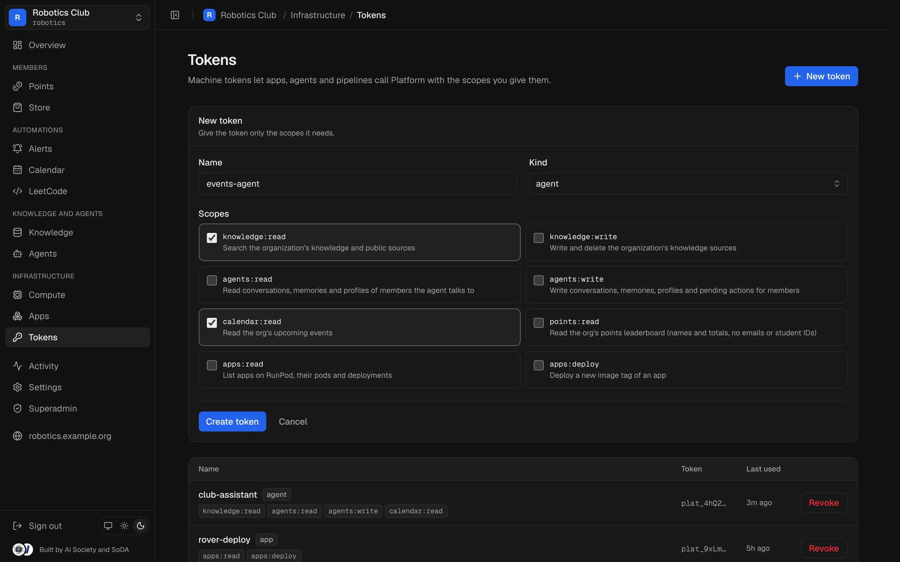This screenshot has width=900, height=562.
Task: Open LeetCode code brackets icon
Action: (x=17, y=191)
